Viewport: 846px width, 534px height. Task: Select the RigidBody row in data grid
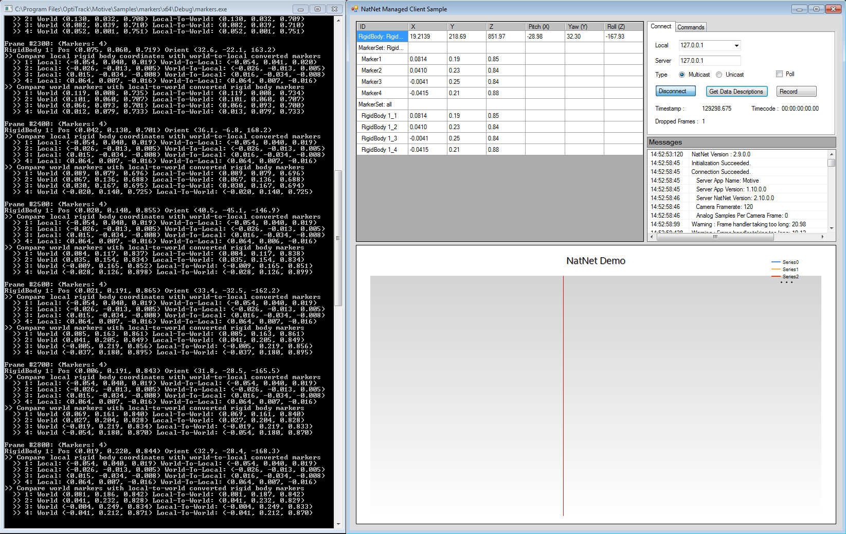[x=382, y=37]
